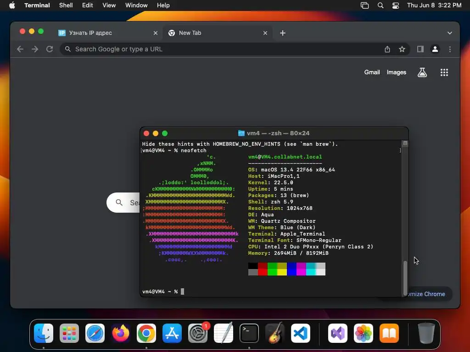This screenshot has width=470, height=352.
Task: Click the 'Resolution: 1024x768' line
Action: [x=280, y=209]
